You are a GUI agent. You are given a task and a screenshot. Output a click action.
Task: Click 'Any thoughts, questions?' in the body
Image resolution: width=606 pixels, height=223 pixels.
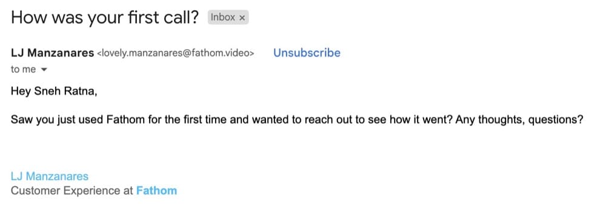tap(519, 120)
